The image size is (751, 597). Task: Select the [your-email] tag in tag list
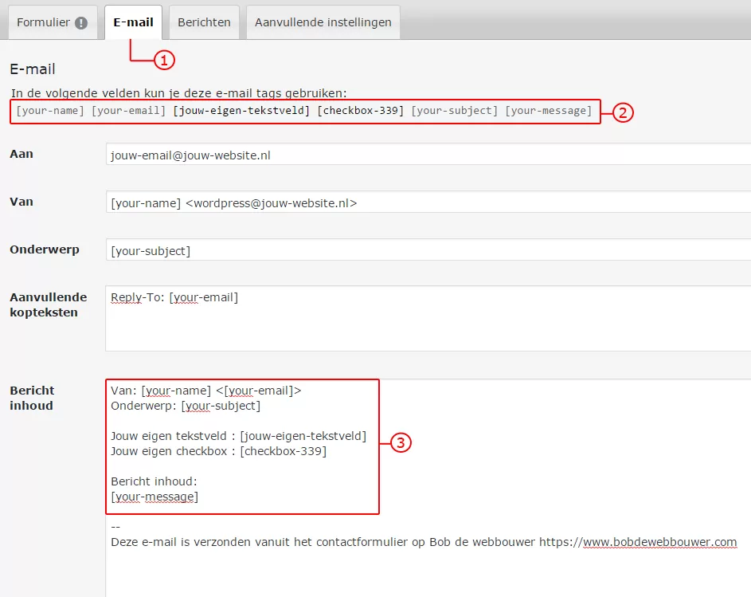(128, 111)
